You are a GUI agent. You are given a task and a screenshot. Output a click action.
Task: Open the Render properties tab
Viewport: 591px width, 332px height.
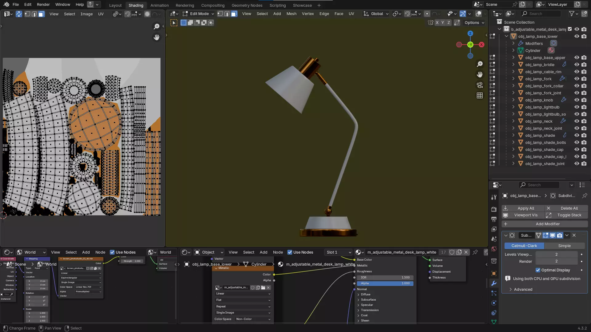pos(494,209)
